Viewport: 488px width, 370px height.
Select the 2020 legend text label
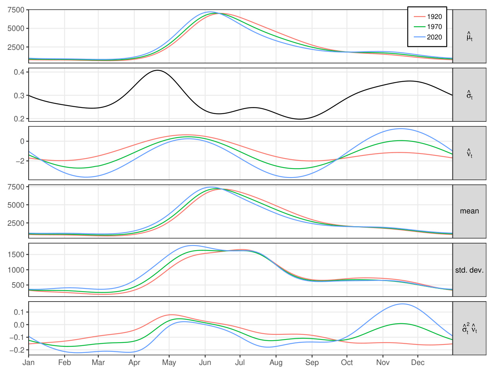434,37
